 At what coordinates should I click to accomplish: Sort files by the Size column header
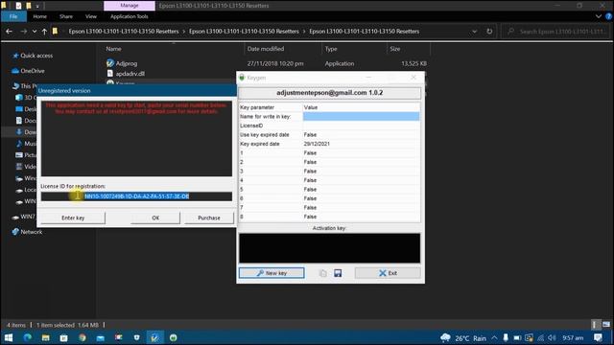pyautogui.click(x=394, y=49)
